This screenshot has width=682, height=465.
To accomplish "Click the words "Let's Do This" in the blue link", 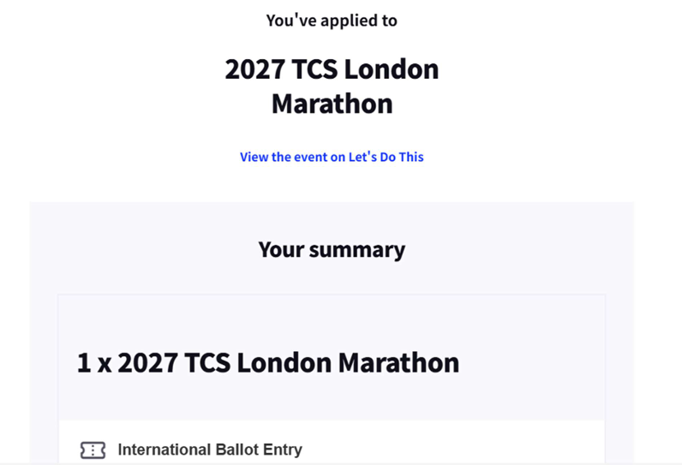I will tap(386, 157).
